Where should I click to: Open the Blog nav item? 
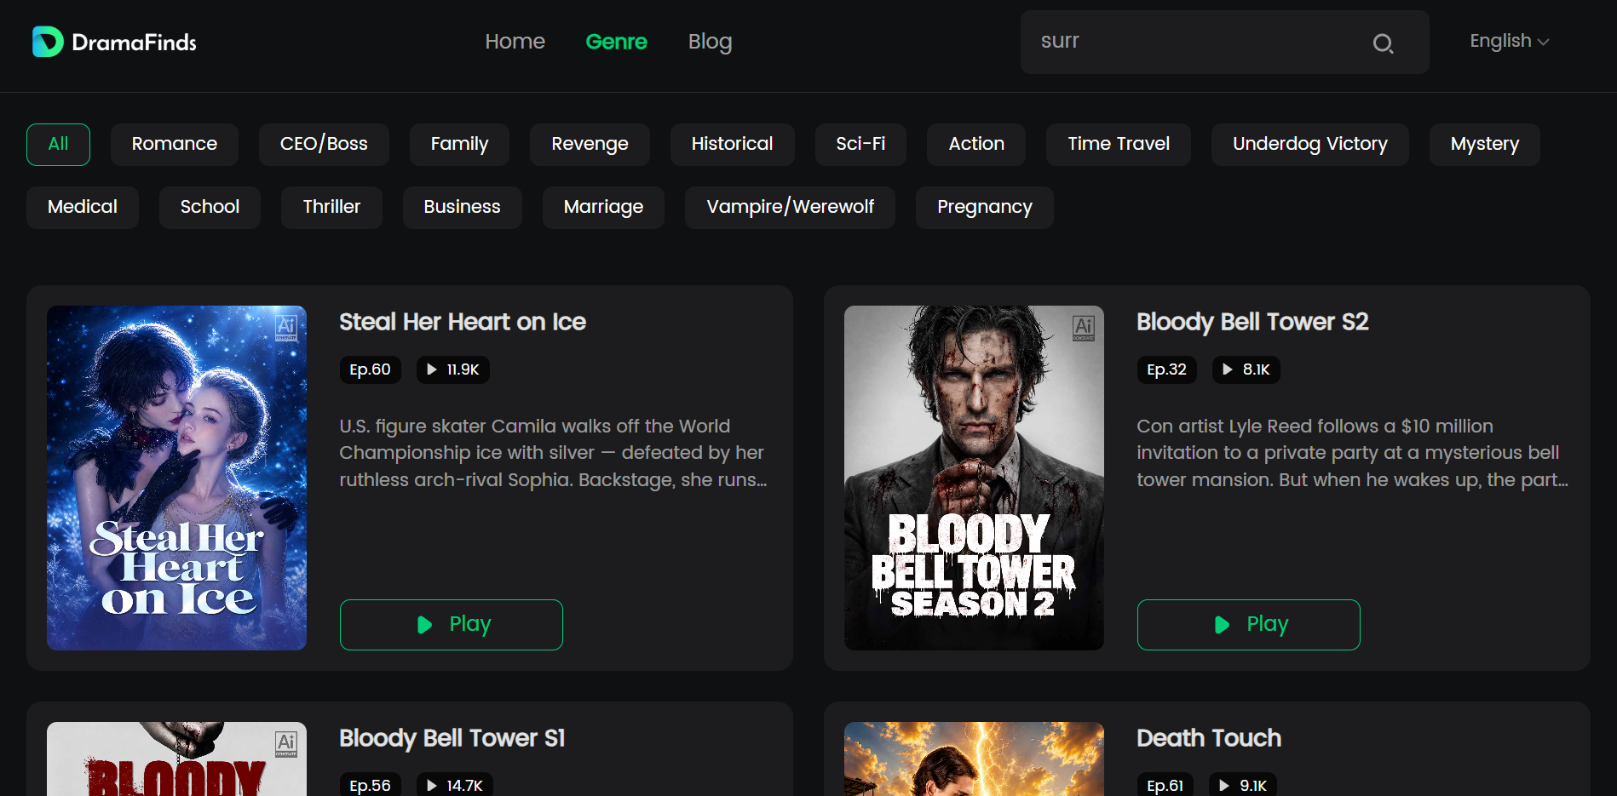click(710, 41)
